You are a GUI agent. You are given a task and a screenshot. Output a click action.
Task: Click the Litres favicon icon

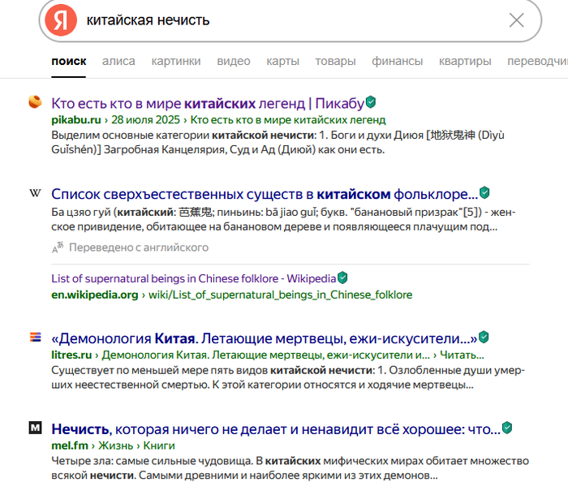click(x=35, y=337)
